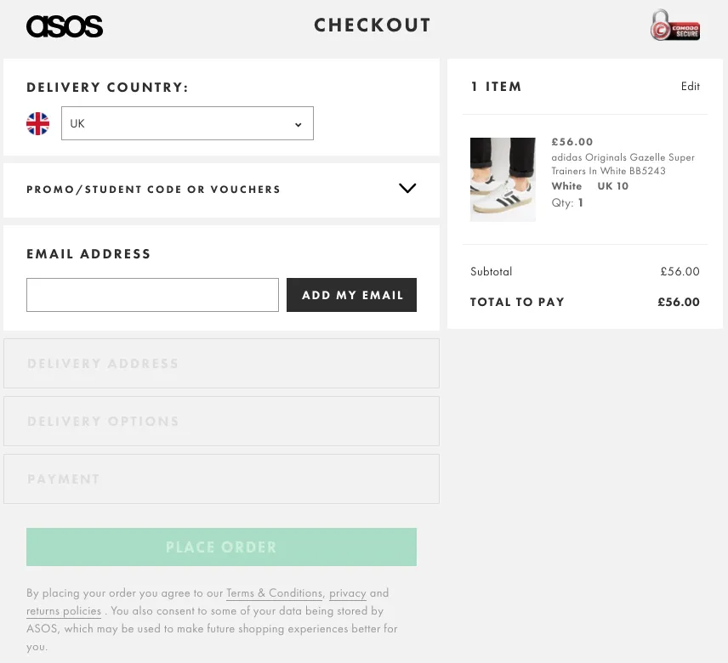The height and width of the screenshot is (663, 728).
Task: Expand the Delivery Options section
Action: click(221, 422)
